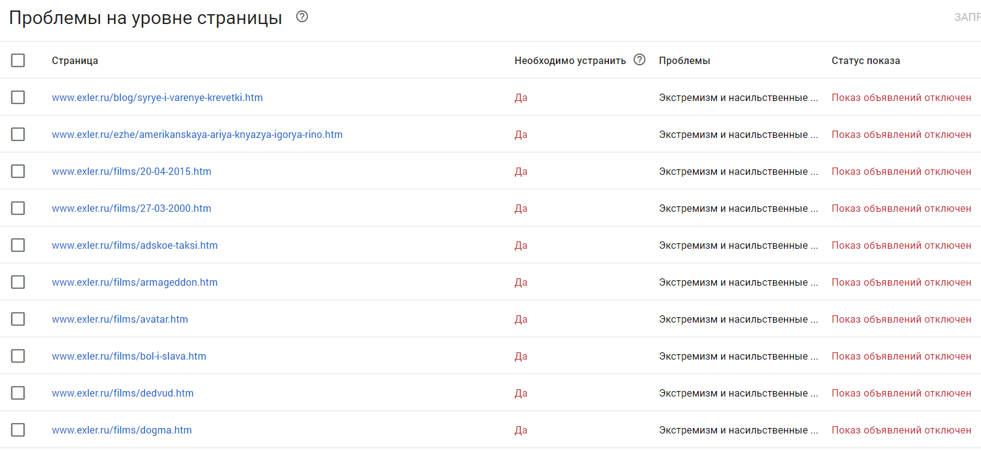Click help icon next to Необходимо устранить
Screen dimensions: 981x452
coord(640,60)
